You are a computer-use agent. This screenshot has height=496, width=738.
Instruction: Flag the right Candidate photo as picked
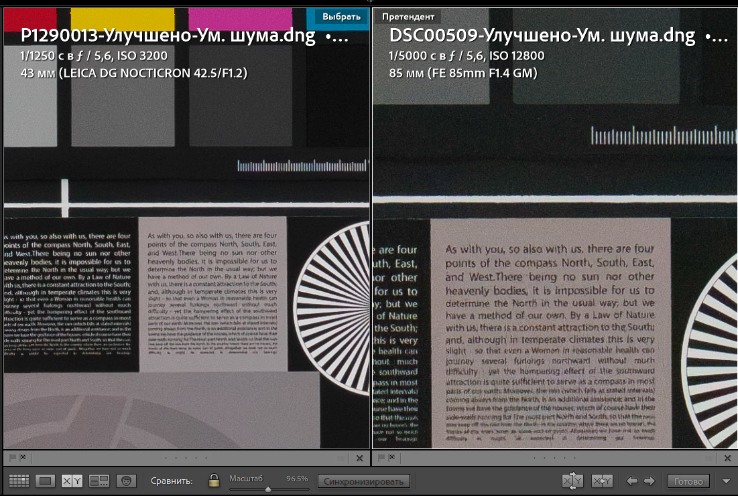381,457
